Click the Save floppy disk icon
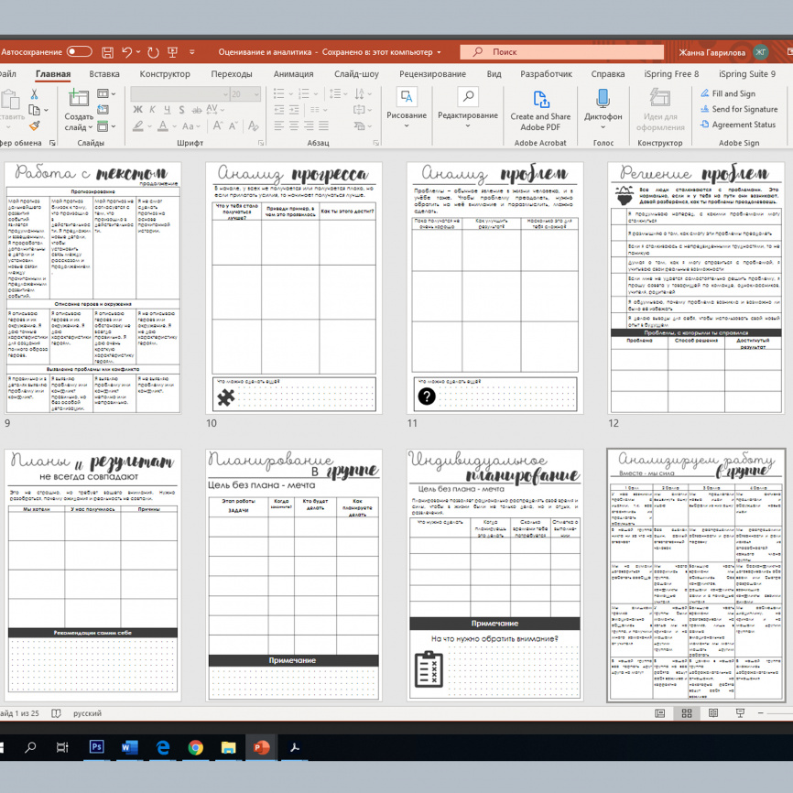The width and height of the screenshot is (793, 793). [x=107, y=52]
